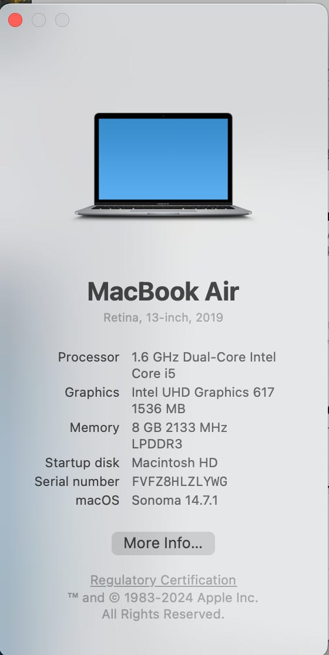The width and height of the screenshot is (329, 655).
Task: Click the Graphics label
Action: click(x=92, y=392)
